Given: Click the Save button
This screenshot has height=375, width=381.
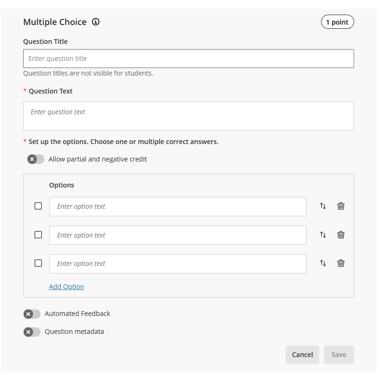Looking at the screenshot, I should [x=339, y=354].
